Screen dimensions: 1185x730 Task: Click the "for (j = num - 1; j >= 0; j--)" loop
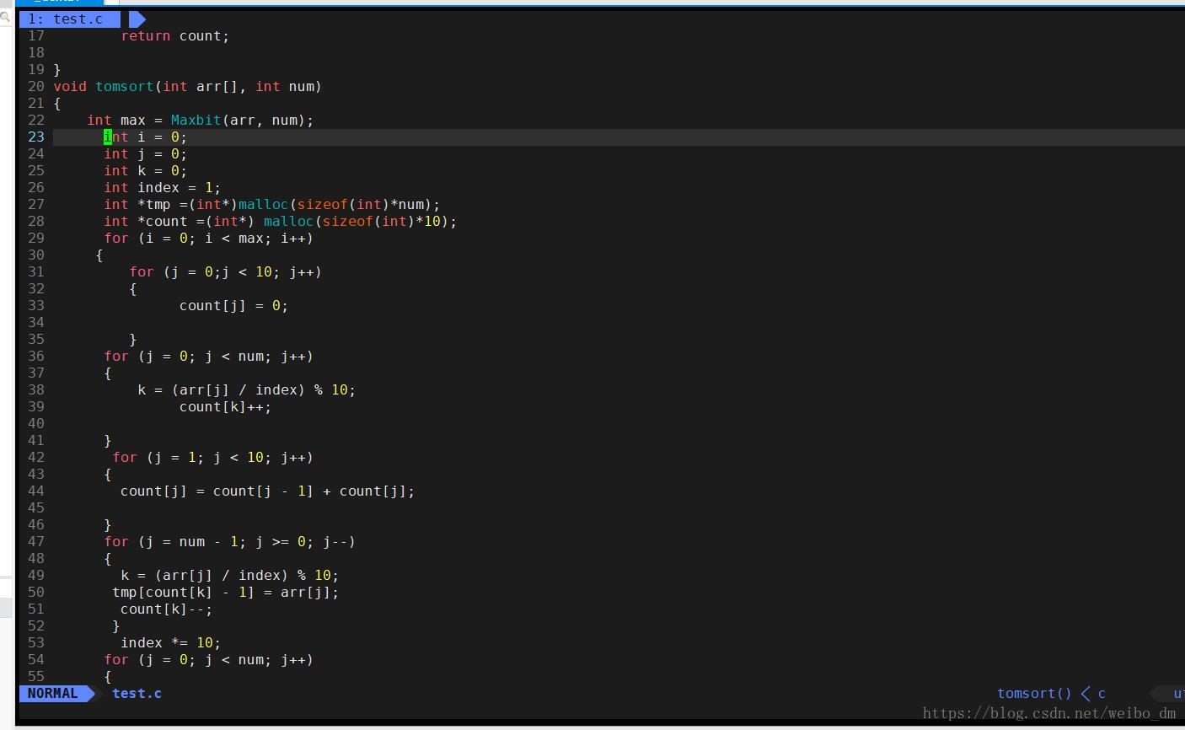230,541
